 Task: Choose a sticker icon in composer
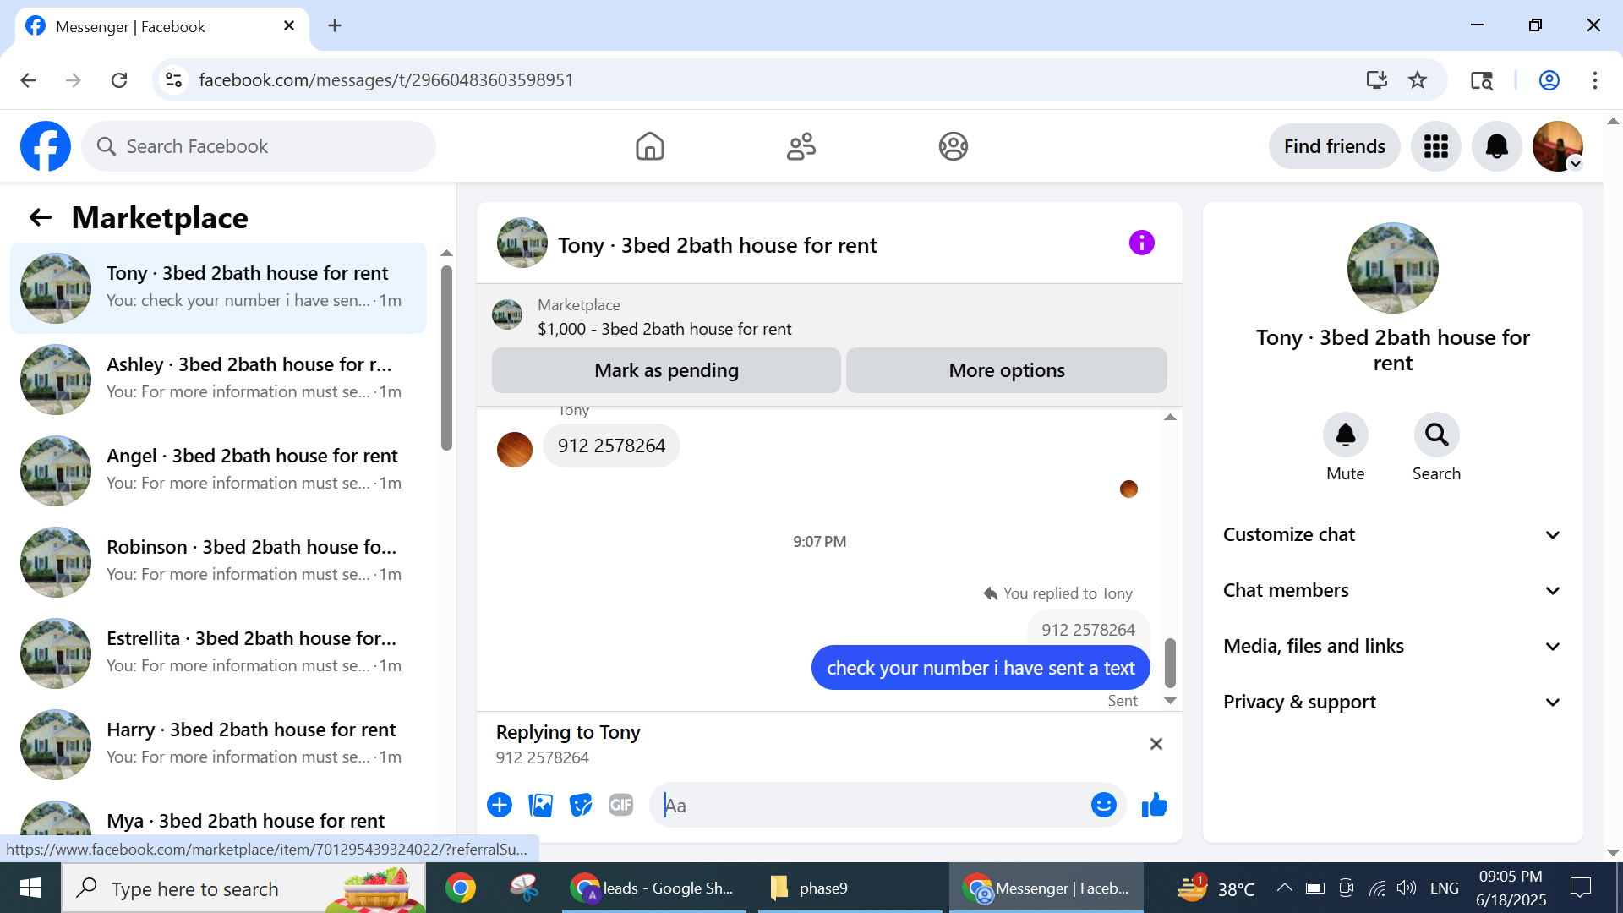click(581, 805)
